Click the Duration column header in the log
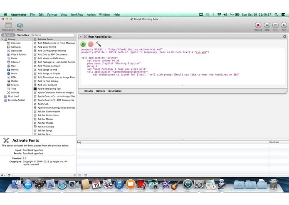 [x=279, y=142]
